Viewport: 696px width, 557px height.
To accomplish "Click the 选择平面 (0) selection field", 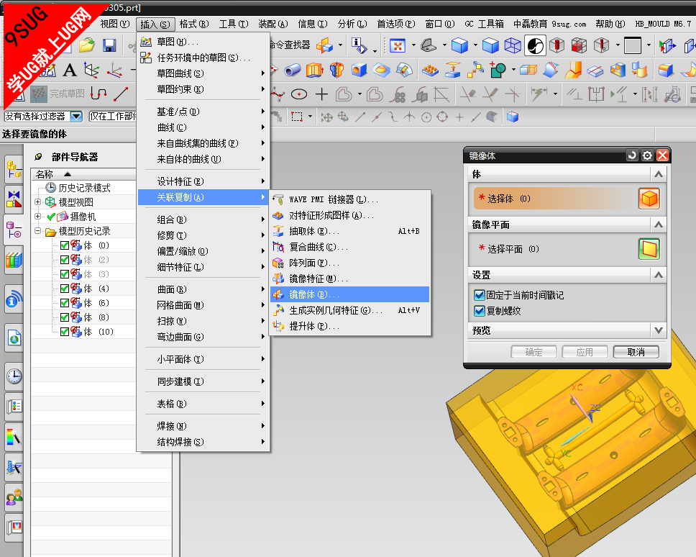I will tap(556, 249).
